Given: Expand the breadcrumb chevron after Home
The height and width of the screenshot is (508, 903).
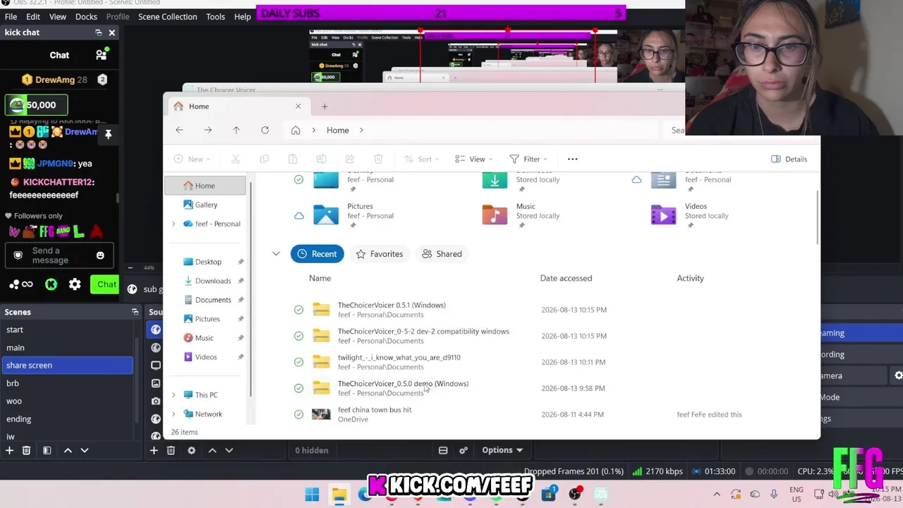Looking at the screenshot, I should 361,130.
